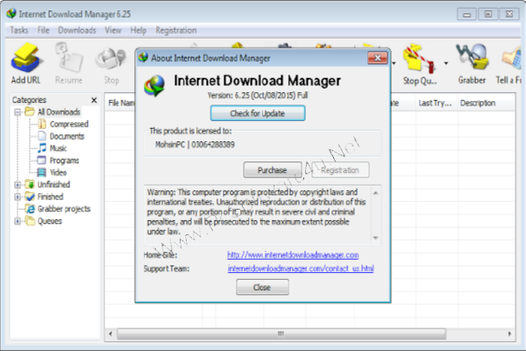Collapse the All Downloads tree node

tap(18, 111)
